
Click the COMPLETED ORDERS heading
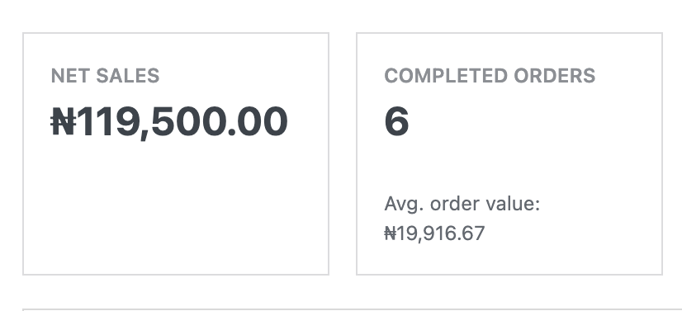(490, 76)
